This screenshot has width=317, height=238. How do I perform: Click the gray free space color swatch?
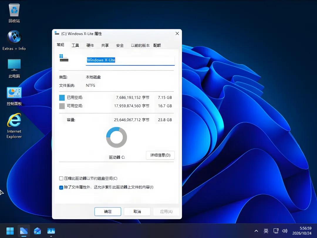coord(62,106)
